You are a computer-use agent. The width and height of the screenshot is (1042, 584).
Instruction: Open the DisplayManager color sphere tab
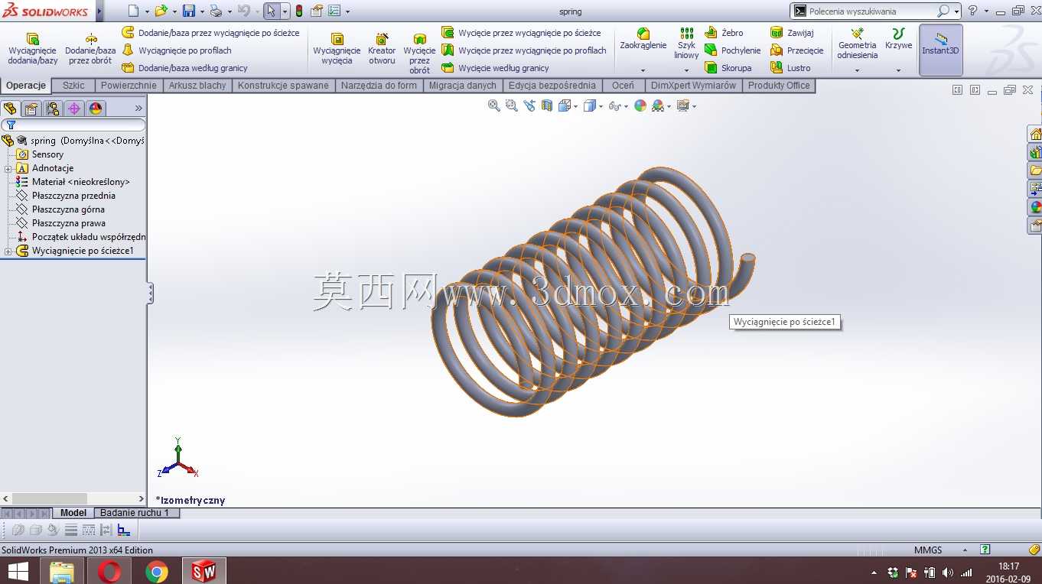(x=96, y=109)
